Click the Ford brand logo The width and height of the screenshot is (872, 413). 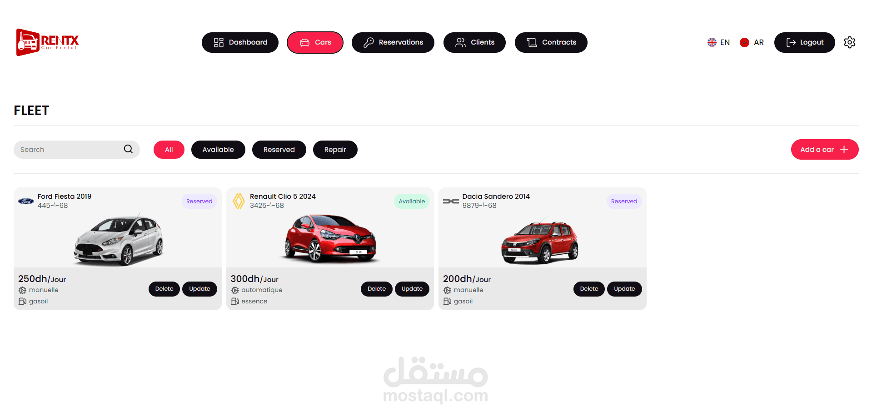coord(26,201)
